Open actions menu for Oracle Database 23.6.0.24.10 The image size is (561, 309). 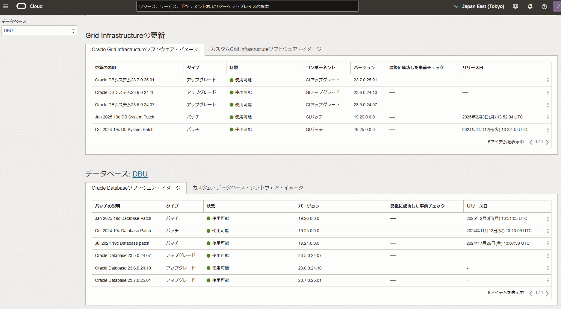[x=548, y=268]
